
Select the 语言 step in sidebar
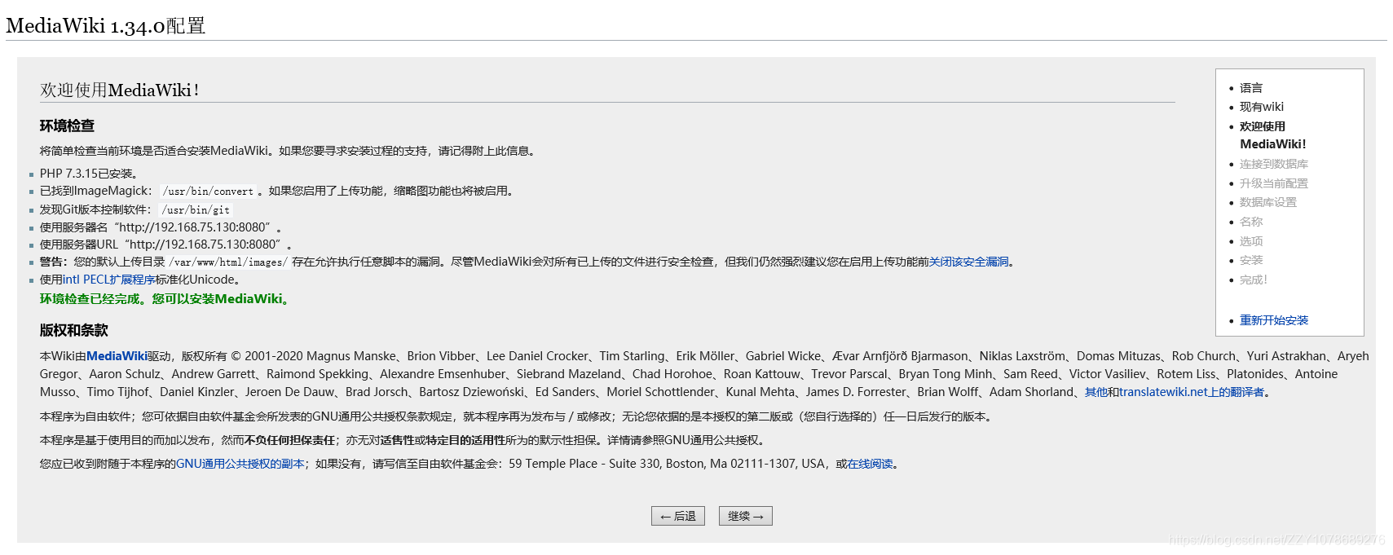pos(1251,88)
